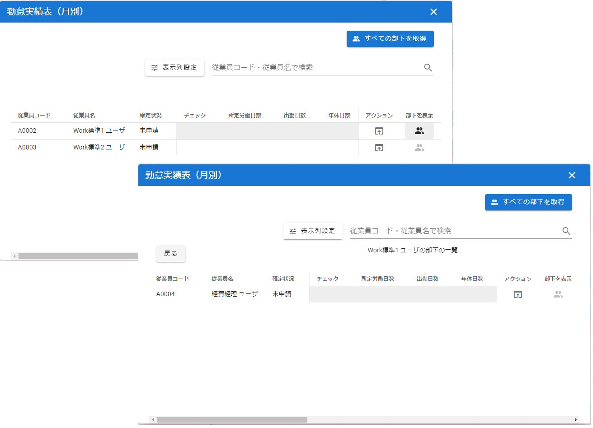
Task: Open action icon for employee A0003
Action: click(x=379, y=148)
